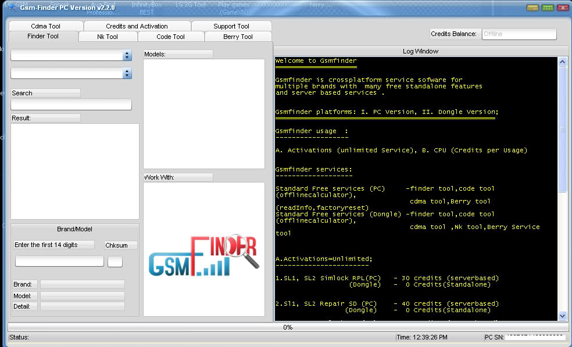Click the PC SN value in status bar
The image size is (572, 347).
[536, 338]
